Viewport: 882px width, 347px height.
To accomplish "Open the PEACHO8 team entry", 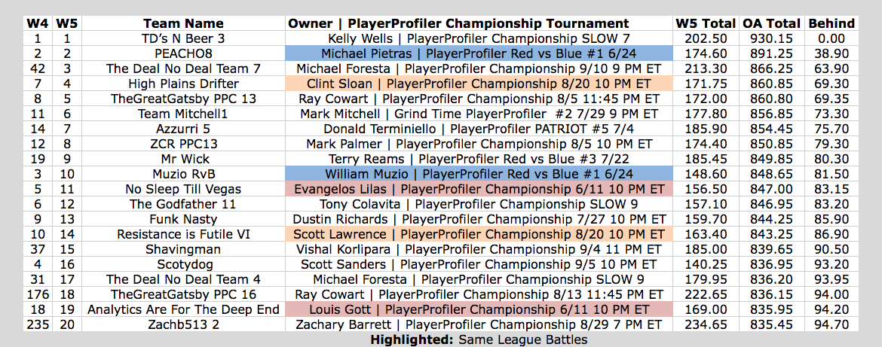I will 183,53.
